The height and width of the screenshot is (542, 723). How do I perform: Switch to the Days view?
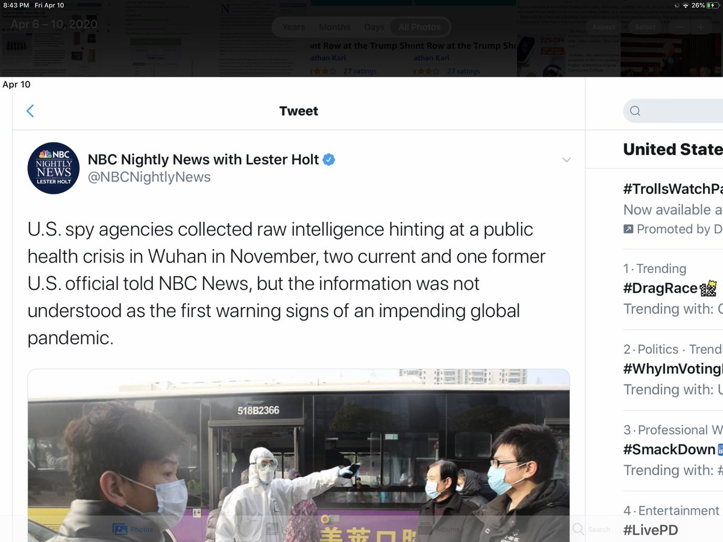(x=374, y=27)
